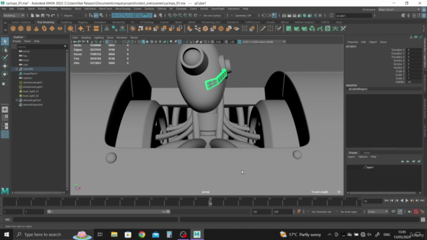Create a polygon cone from shelf
Screen dimensions: 427x240
[x=36, y=29]
